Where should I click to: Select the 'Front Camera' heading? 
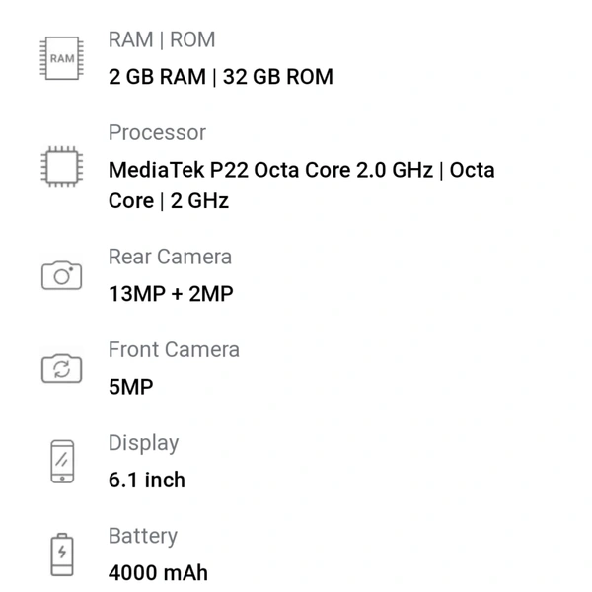point(174,349)
